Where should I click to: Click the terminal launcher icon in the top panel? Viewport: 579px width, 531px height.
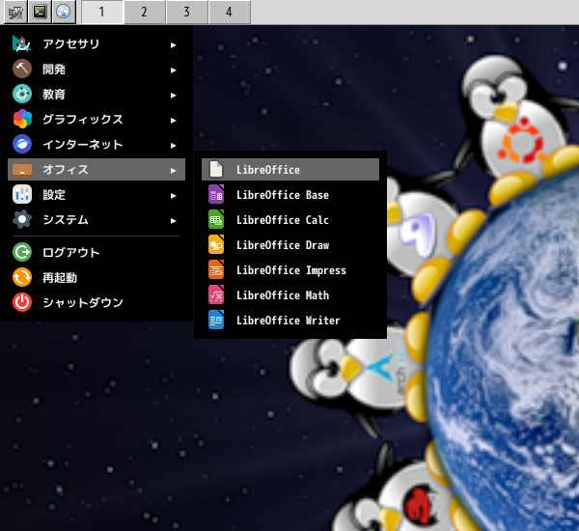click(x=40, y=12)
